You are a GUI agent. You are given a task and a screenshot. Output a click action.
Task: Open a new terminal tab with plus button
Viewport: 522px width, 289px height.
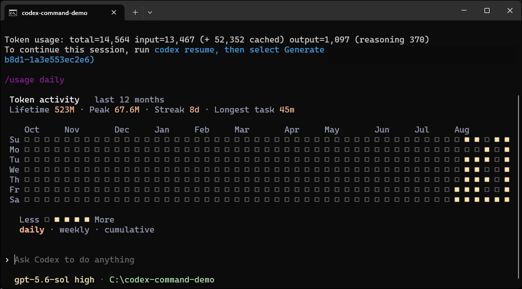pos(135,12)
